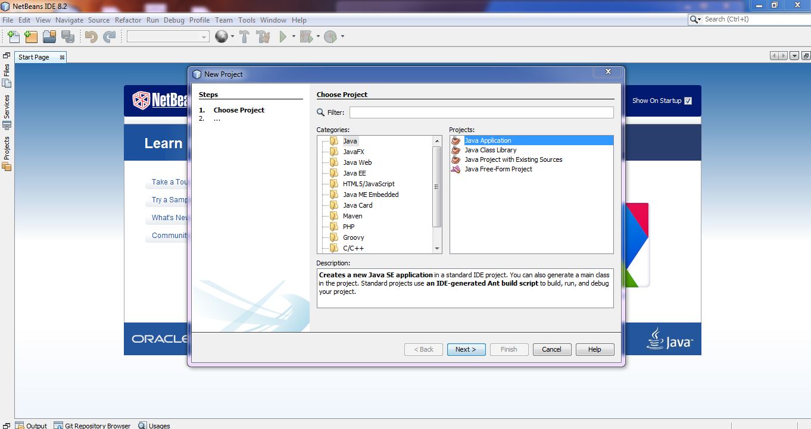Click the Redo toolbar icon
Image resolution: width=811 pixels, height=429 pixels.
point(109,37)
